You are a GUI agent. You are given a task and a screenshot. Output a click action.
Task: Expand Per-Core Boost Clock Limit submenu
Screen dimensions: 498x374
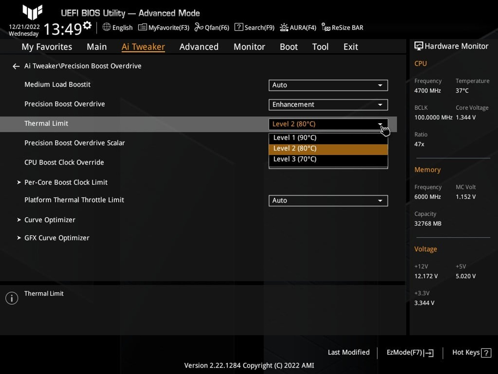(x=66, y=182)
